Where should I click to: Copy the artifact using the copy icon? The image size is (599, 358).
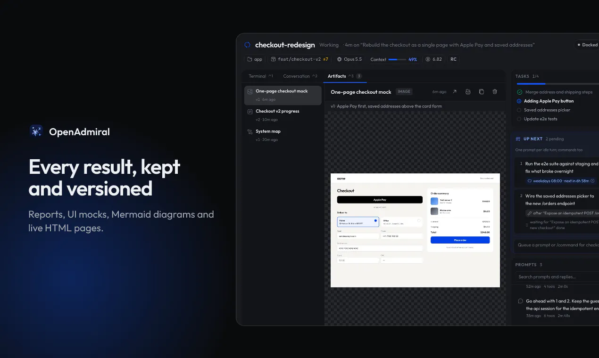point(482,92)
